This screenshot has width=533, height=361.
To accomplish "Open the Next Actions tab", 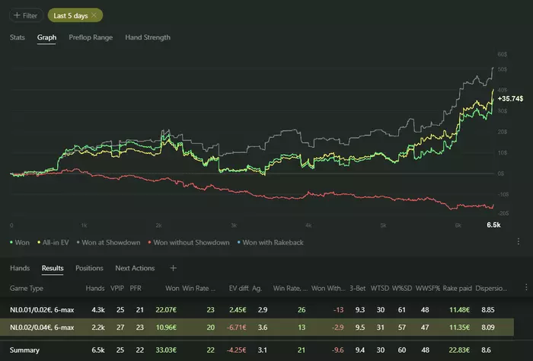I will point(134,268).
